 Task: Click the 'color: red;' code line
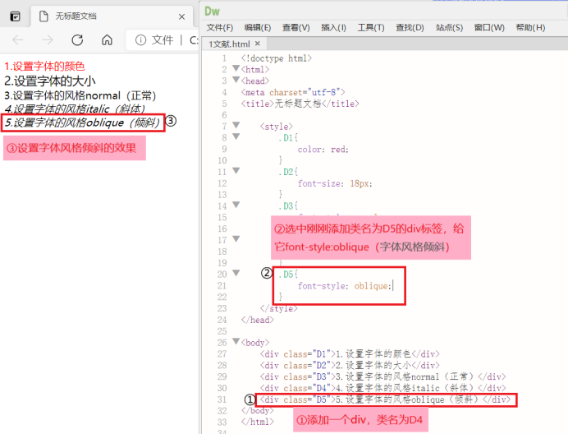point(323,150)
